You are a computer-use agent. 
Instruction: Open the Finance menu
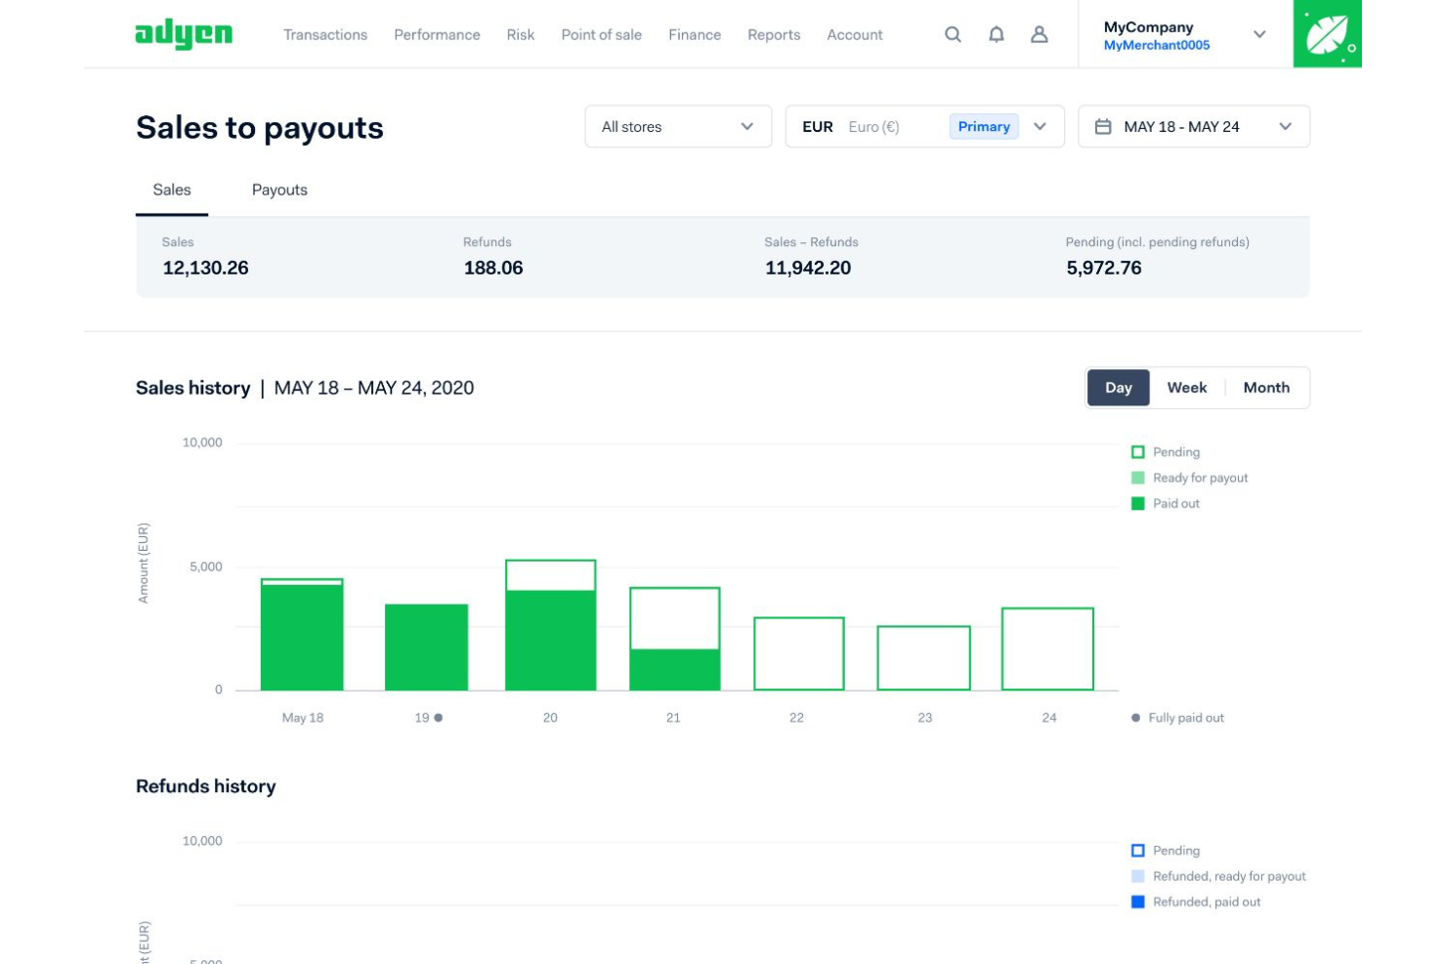(695, 34)
